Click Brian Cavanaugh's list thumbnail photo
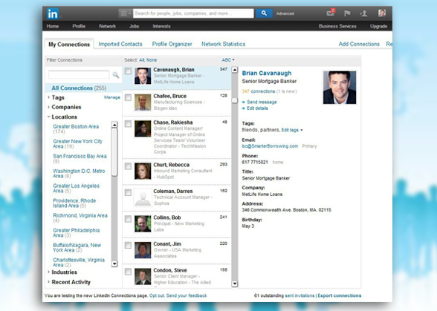The height and width of the screenshot is (311, 437). [143, 76]
